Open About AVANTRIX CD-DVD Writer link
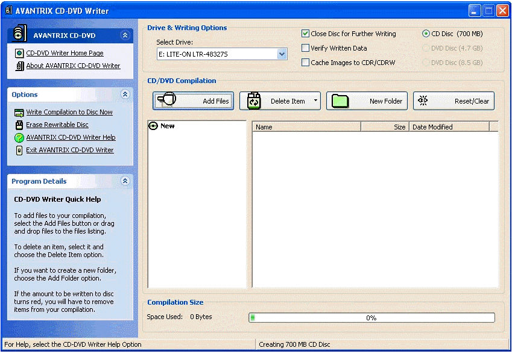Image resolution: width=512 pixels, height=354 pixels. (73, 66)
